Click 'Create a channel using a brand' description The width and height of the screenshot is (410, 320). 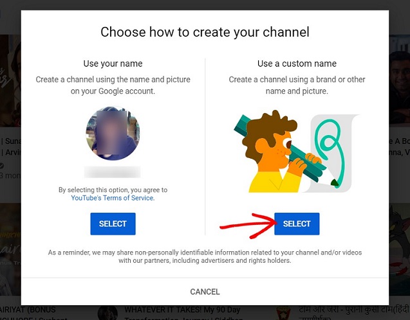click(297, 85)
